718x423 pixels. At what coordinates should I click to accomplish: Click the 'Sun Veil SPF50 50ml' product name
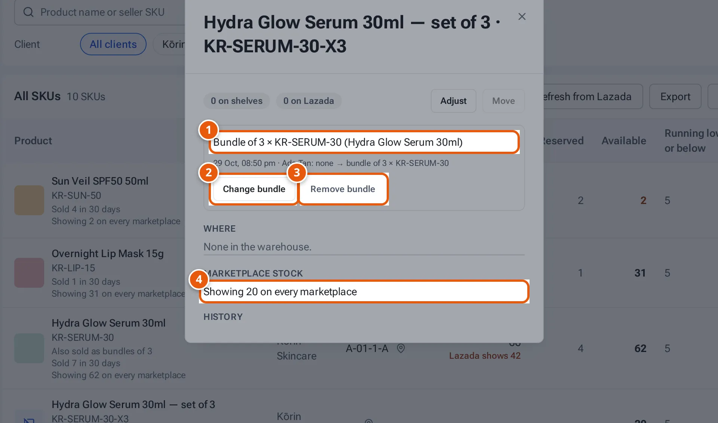click(x=100, y=181)
